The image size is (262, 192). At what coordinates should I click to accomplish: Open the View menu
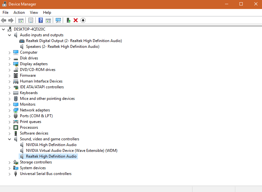click(34, 12)
